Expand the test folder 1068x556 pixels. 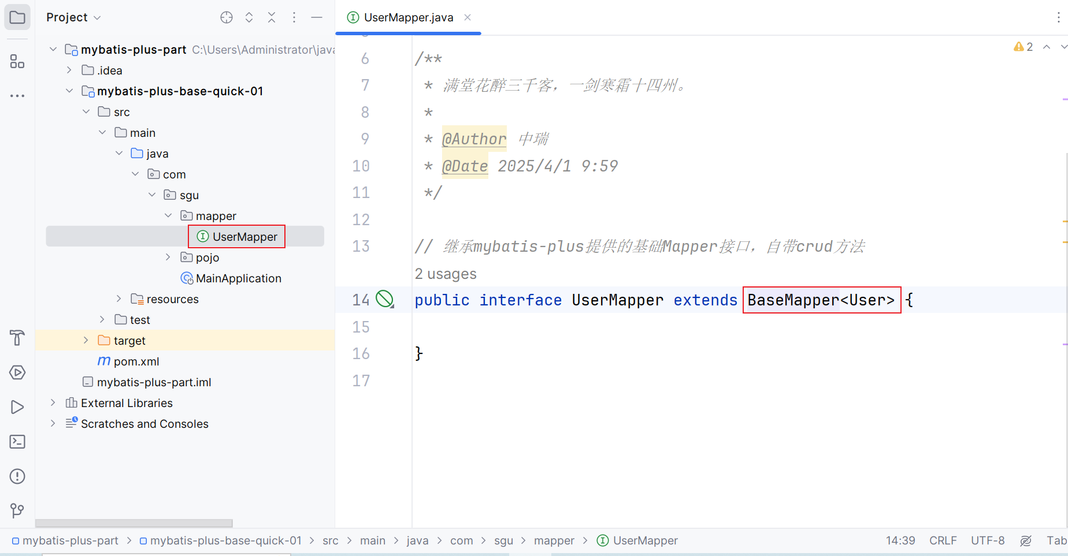(x=102, y=320)
